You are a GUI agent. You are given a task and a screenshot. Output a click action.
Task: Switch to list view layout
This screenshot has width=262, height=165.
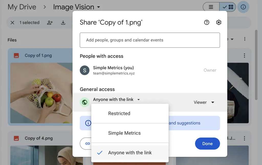[211, 7]
